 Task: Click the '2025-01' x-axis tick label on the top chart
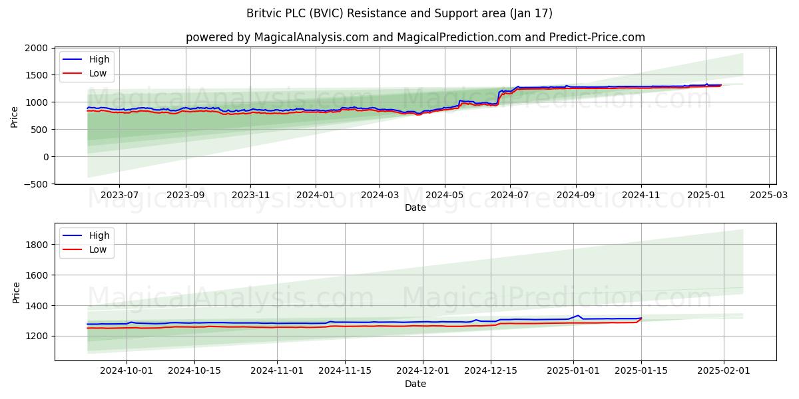(706, 196)
